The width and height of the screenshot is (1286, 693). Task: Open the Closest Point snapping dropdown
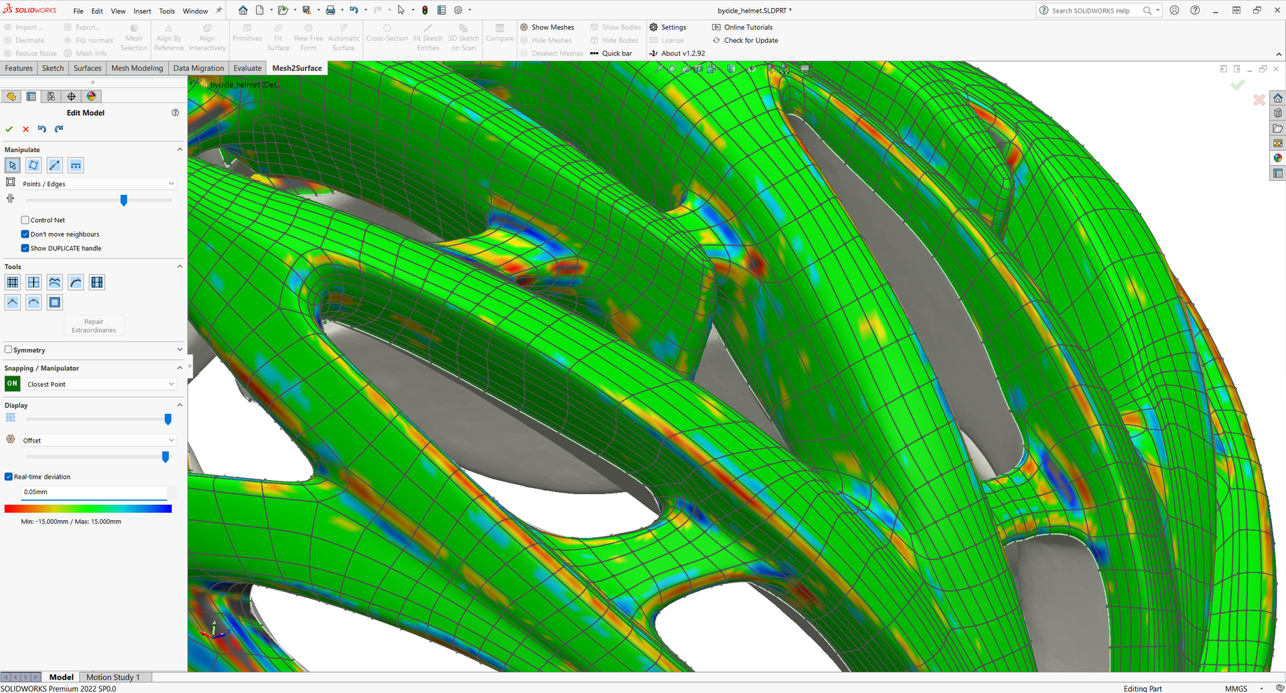(100, 384)
